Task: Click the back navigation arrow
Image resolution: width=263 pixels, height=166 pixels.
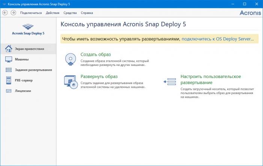Action: tap(5, 12)
